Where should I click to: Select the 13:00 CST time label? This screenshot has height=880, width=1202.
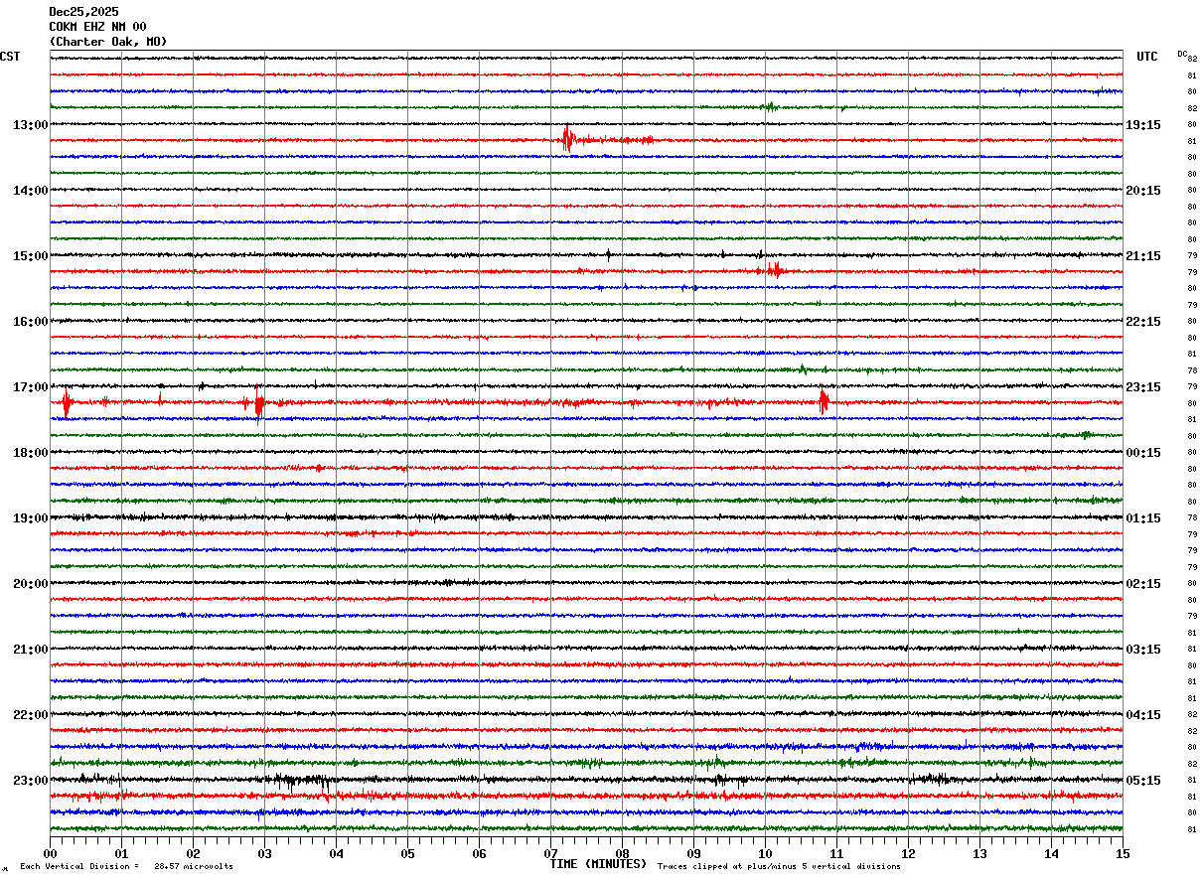(x=30, y=125)
